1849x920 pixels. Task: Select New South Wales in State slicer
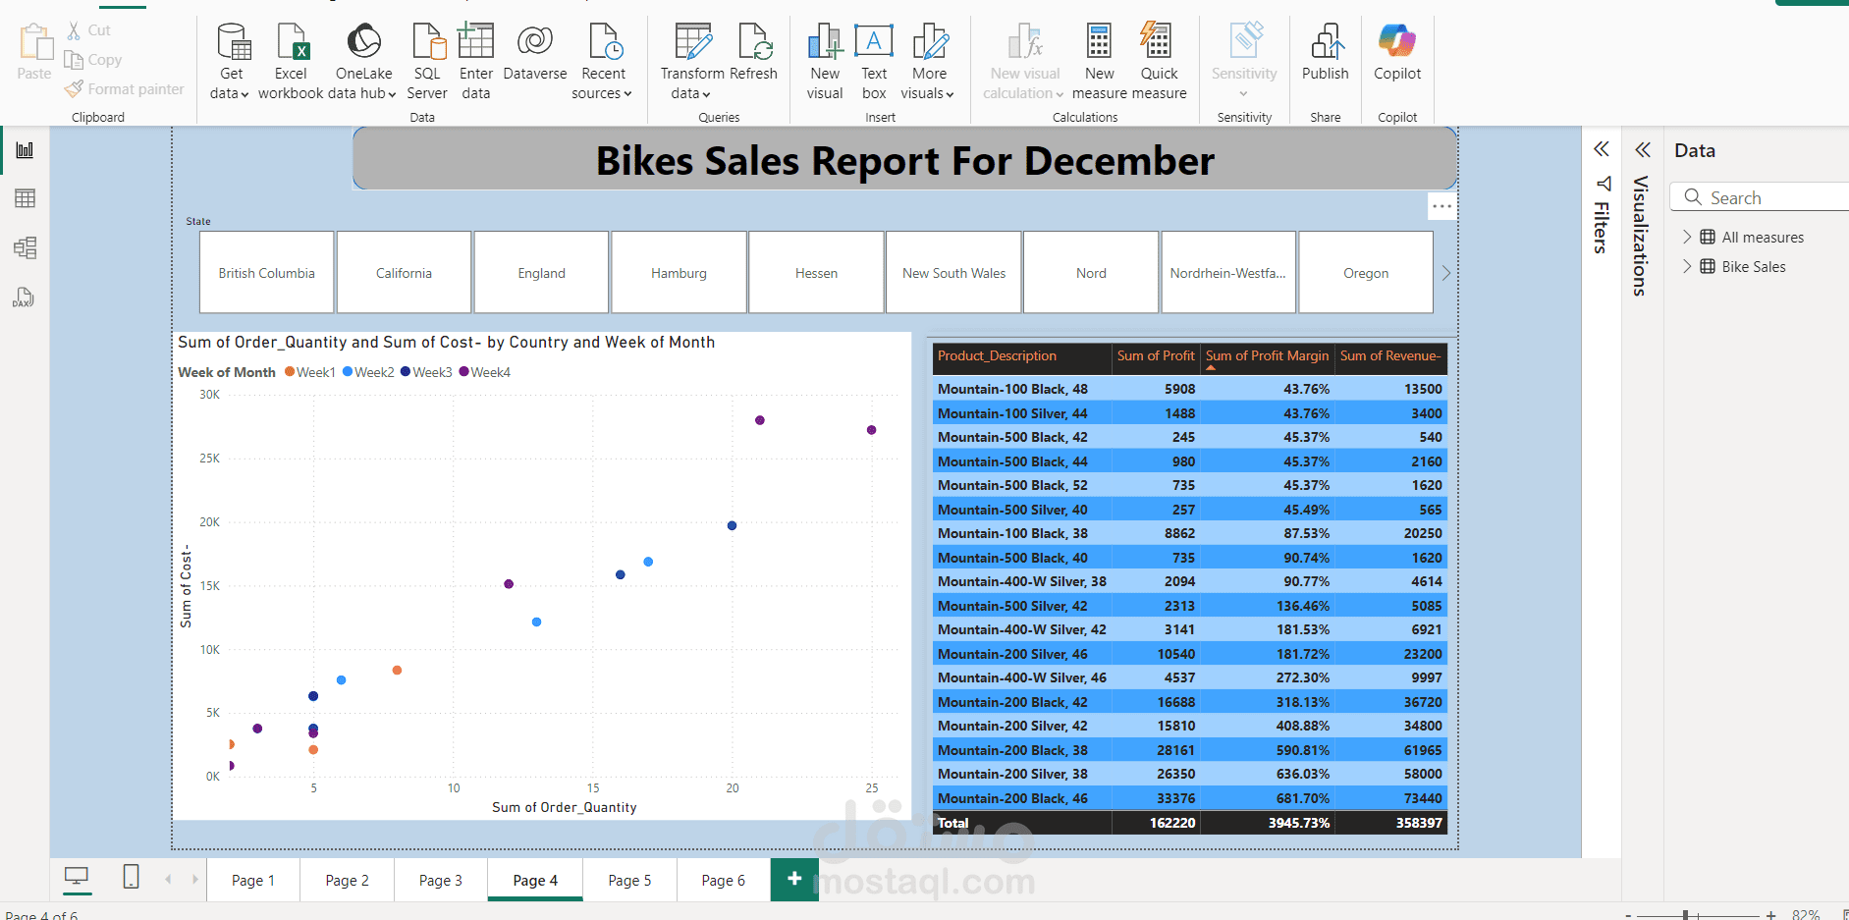953,273
